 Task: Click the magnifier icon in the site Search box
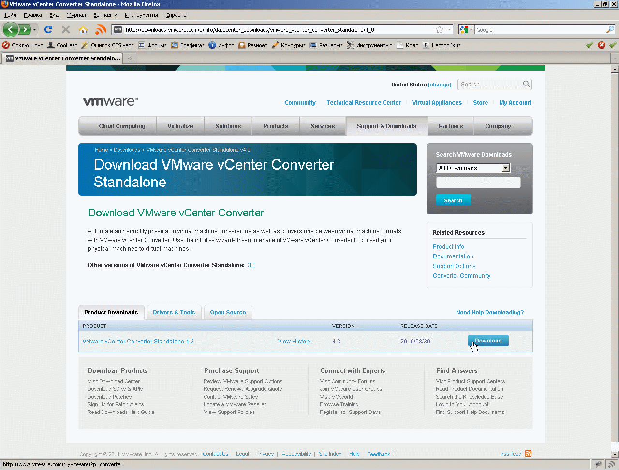(x=526, y=84)
